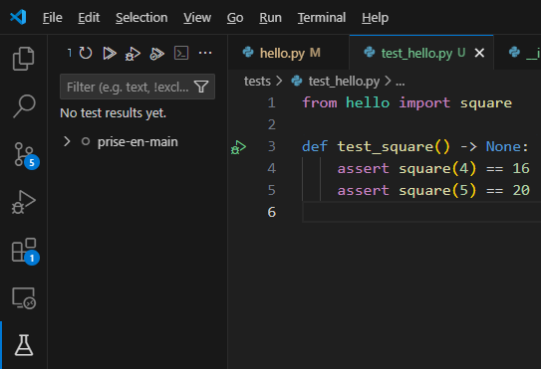Open the Go menu

(x=235, y=18)
